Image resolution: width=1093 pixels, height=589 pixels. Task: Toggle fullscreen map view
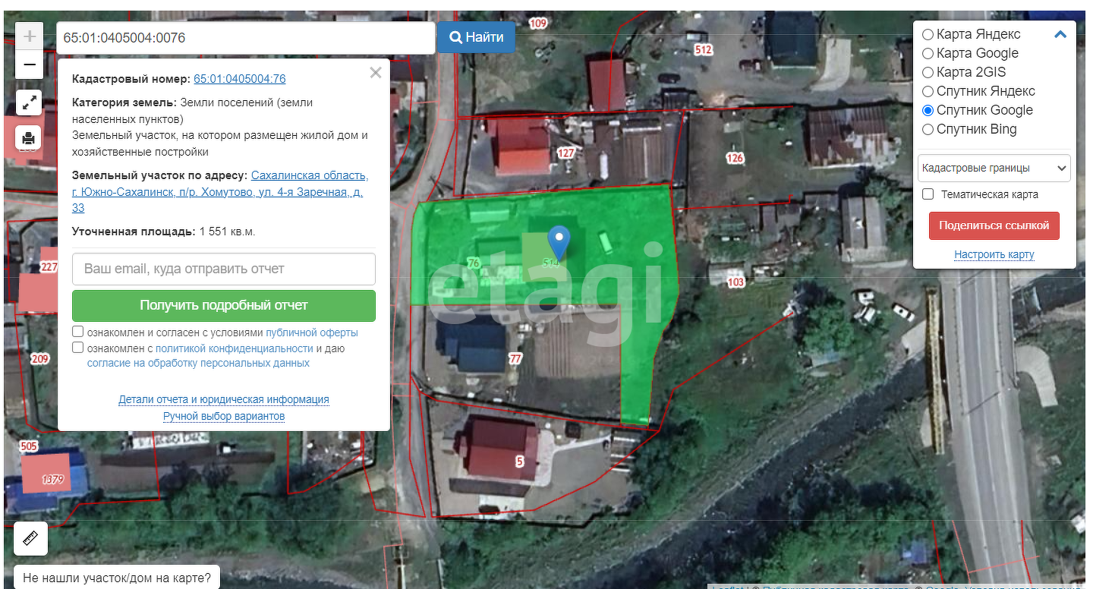(x=29, y=102)
